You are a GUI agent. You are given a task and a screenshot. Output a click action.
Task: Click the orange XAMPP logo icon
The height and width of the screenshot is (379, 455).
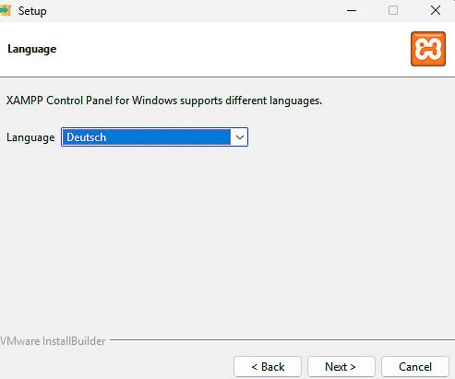428,49
